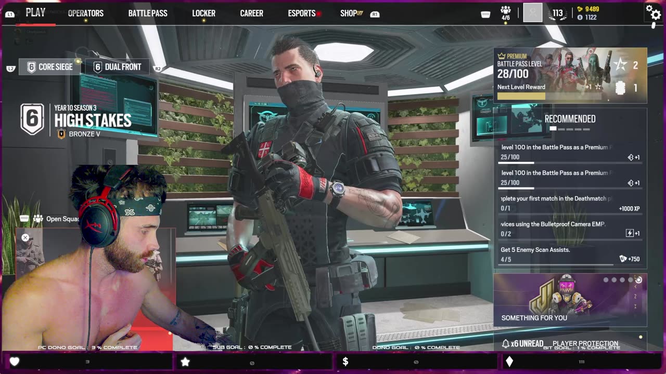Click the battle pass booster pack icon
666x374 pixels.
pos(620,88)
